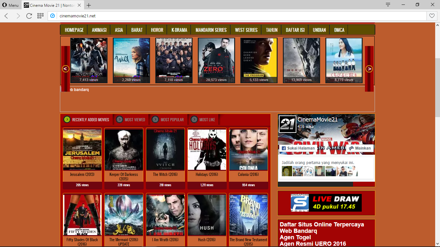440x247 pixels.
Task: Open the TAHUN menu item
Action: coord(272,30)
